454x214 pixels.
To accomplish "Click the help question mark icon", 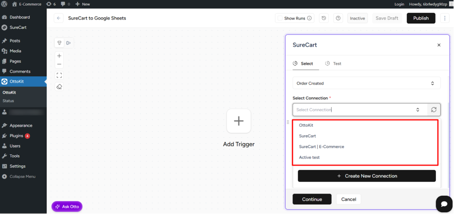I will (338, 18).
